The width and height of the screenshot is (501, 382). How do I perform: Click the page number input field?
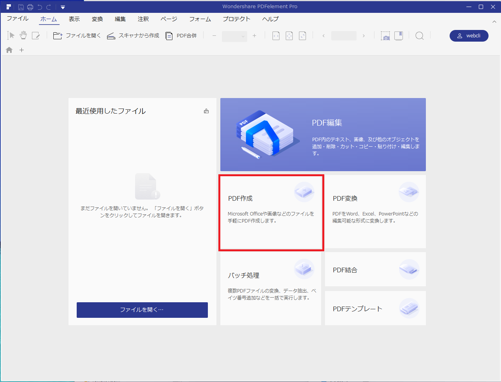343,36
